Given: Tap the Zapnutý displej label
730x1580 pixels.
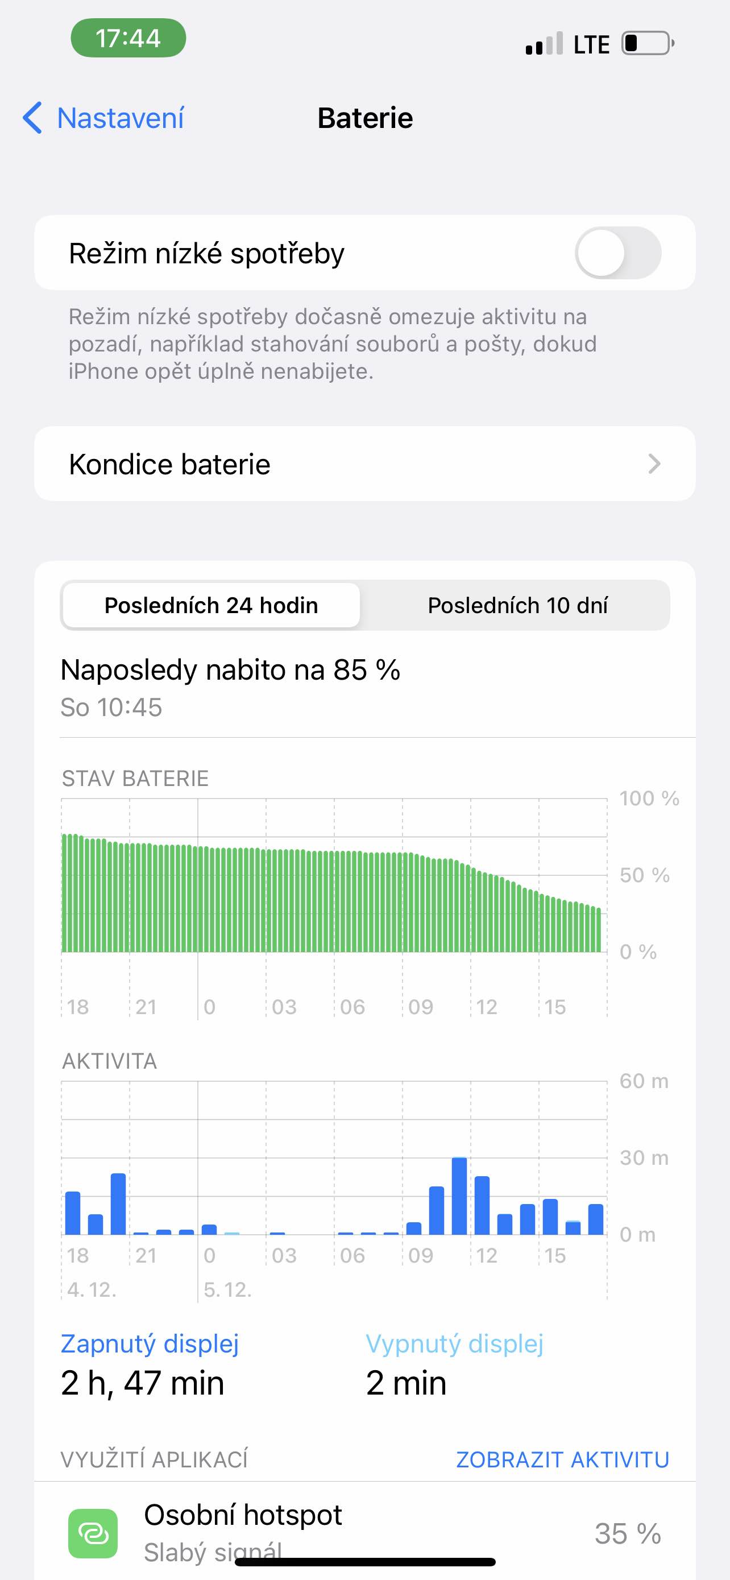Looking at the screenshot, I should [150, 1343].
